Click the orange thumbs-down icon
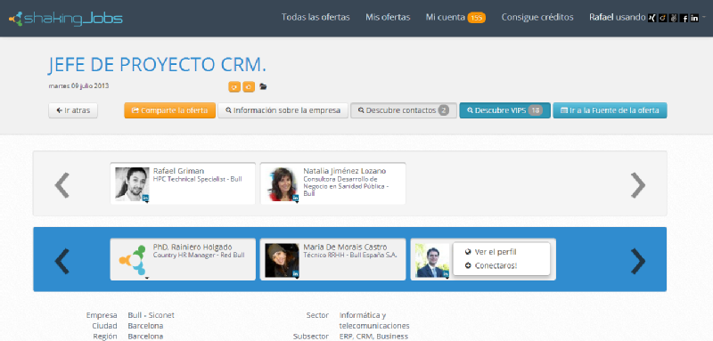 coord(234,86)
